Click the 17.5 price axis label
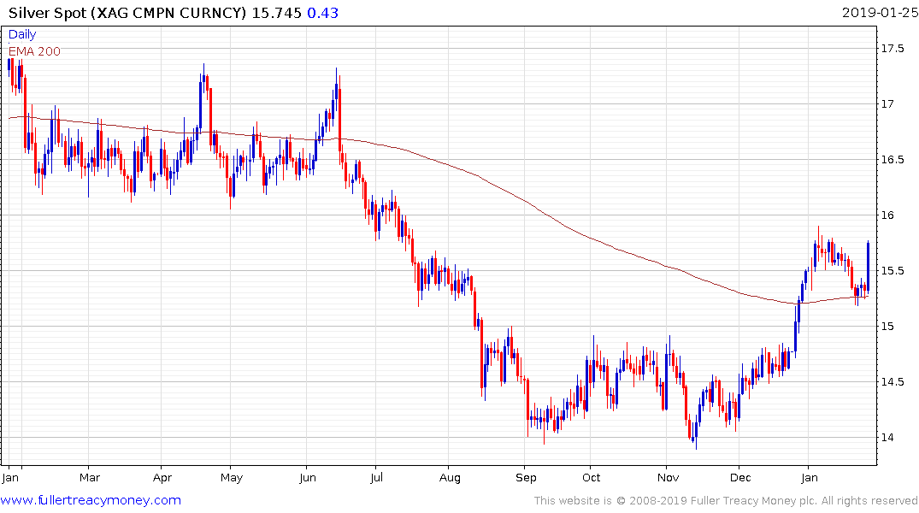This screenshot has height=513, width=919. coord(892,49)
